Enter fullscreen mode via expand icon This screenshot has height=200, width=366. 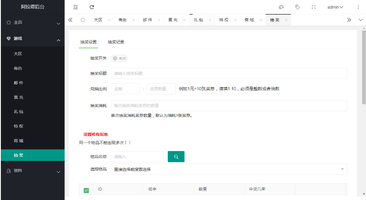[x=314, y=7]
